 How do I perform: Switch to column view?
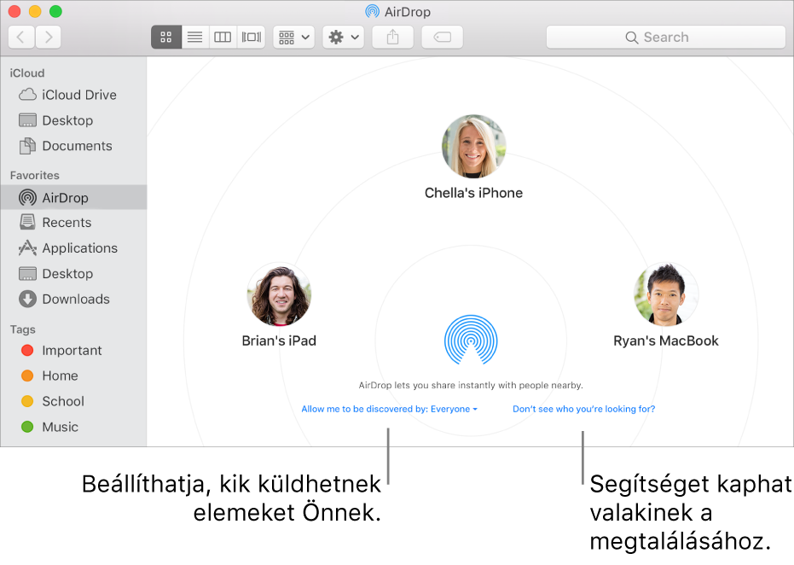[x=223, y=37]
